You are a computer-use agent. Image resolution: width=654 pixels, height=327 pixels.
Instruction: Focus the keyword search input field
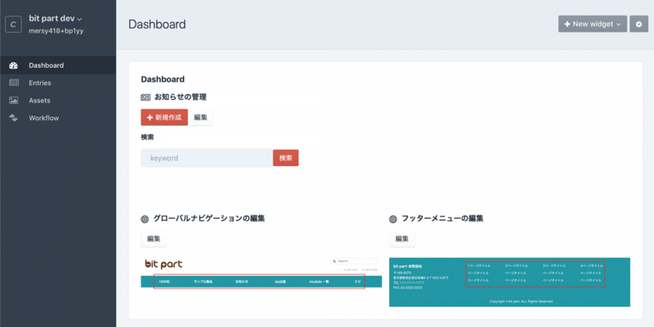click(x=206, y=158)
